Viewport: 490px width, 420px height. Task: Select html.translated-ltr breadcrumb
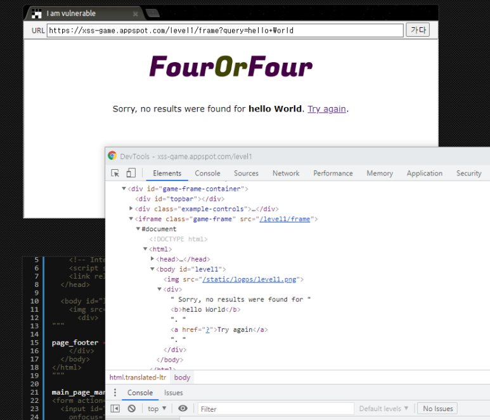coord(138,378)
